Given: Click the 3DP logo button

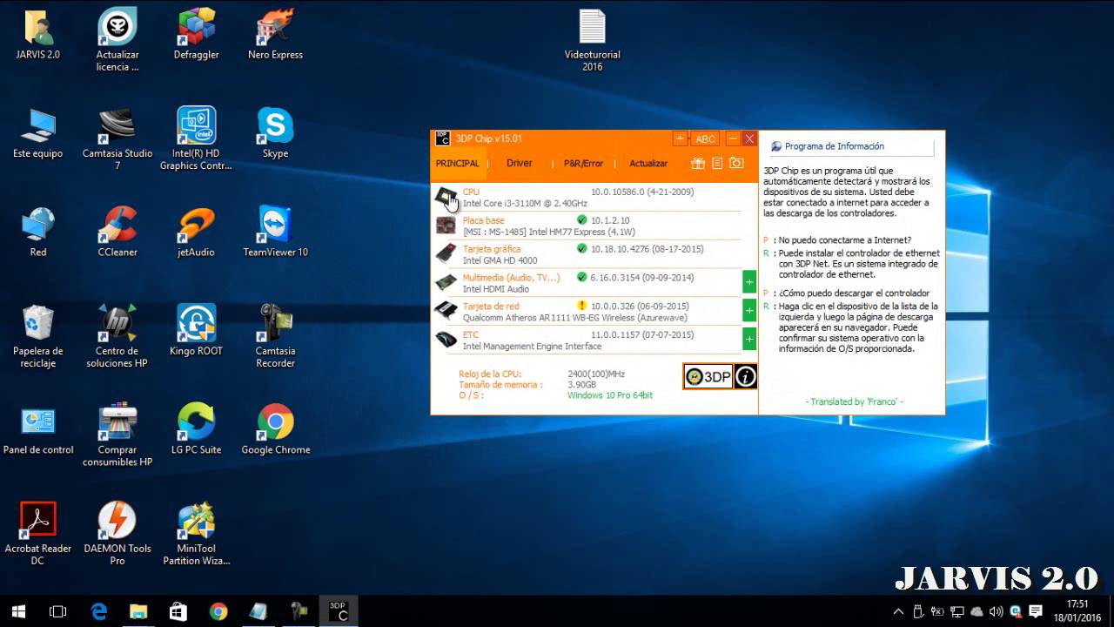Looking at the screenshot, I should [x=708, y=376].
